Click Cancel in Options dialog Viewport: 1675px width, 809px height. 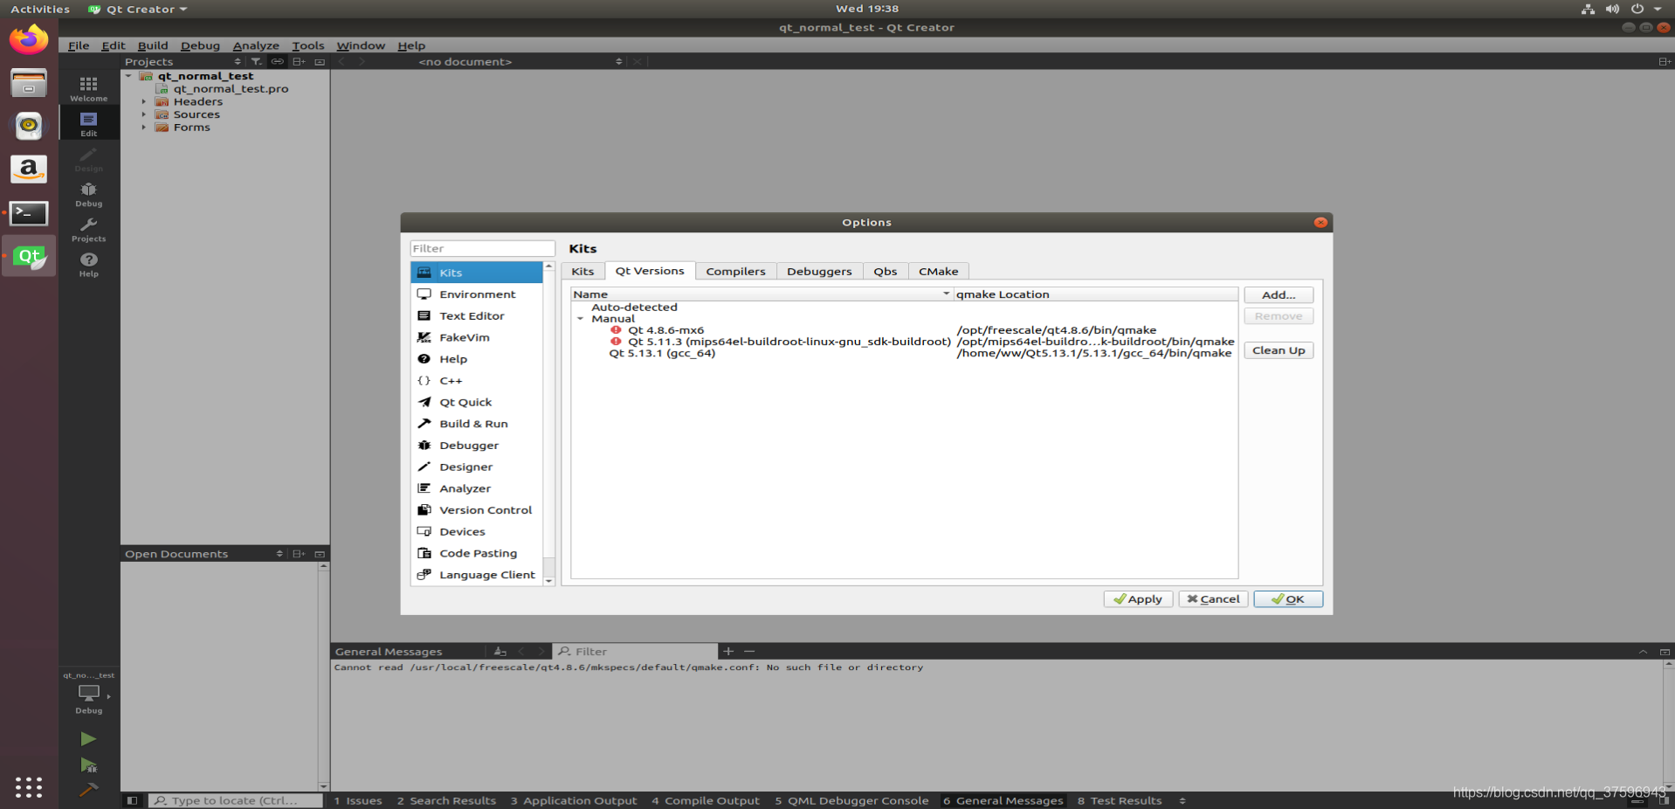click(1213, 598)
